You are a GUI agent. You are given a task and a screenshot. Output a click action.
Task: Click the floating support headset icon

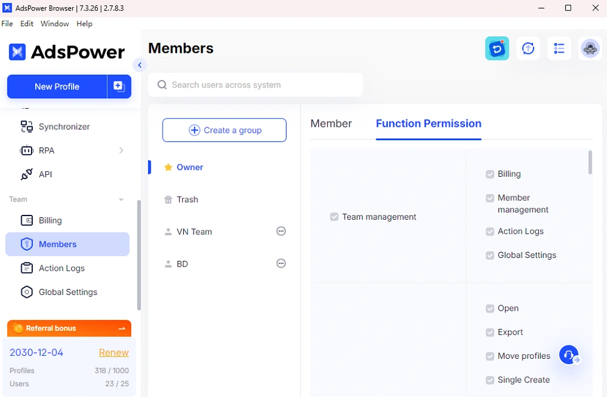click(569, 355)
